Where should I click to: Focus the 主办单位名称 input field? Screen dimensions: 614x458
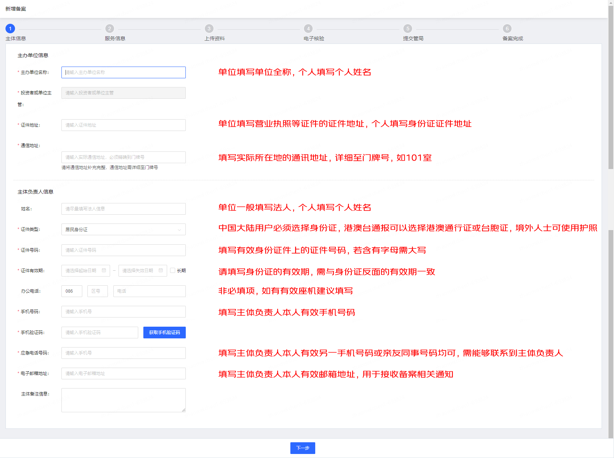124,72
